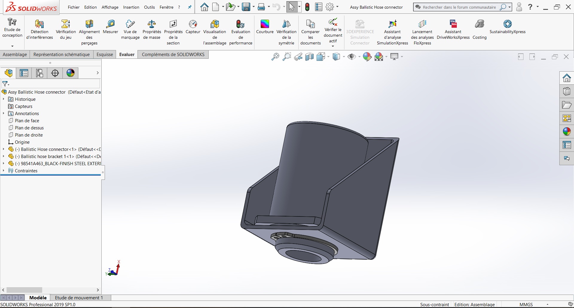Viewport: 574px width, 308px height.
Task: Open Comparer les documents tool
Action: click(311, 32)
